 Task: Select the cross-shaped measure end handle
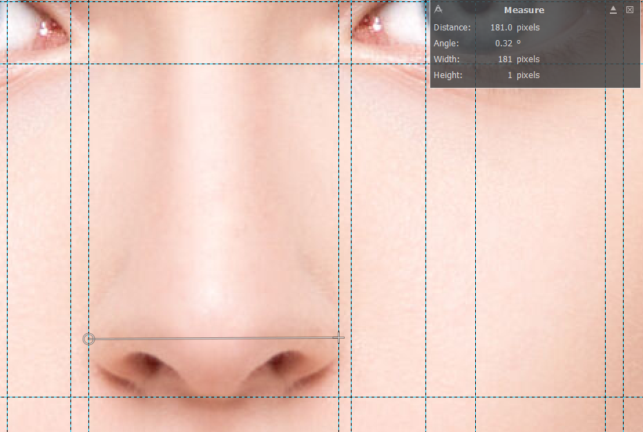tap(338, 338)
